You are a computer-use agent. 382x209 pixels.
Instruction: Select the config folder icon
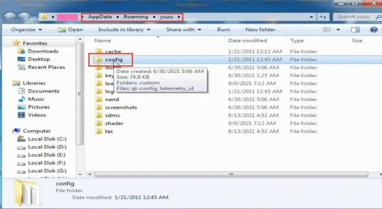coord(98,60)
